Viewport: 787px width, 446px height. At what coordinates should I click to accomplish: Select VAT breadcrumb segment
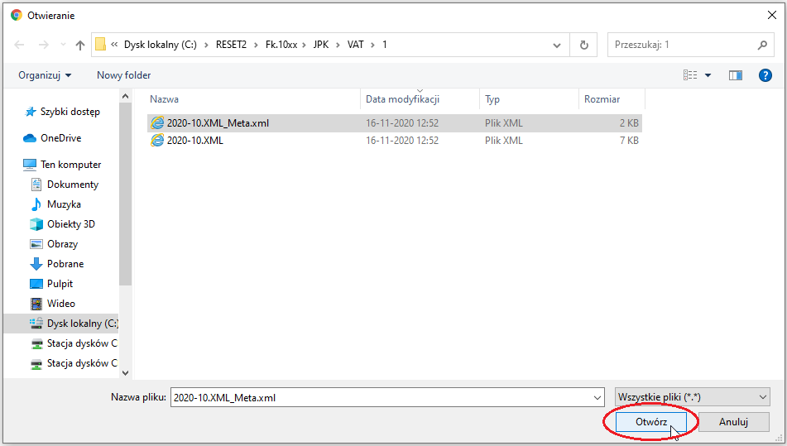point(355,45)
